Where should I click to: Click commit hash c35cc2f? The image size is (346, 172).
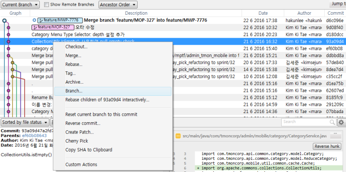[x=334, y=77]
